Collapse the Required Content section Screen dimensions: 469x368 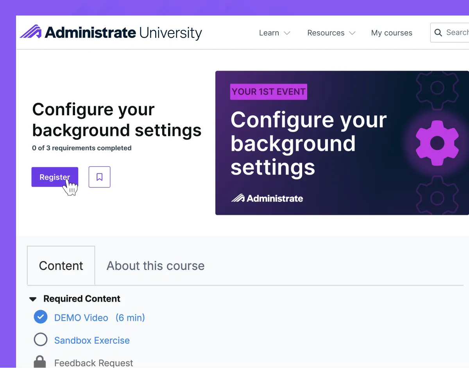33,299
